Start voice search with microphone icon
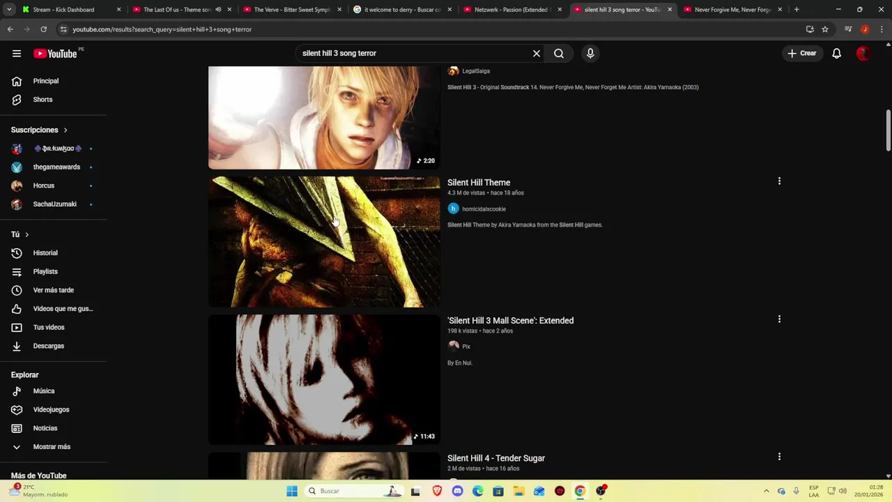The width and height of the screenshot is (892, 502). (590, 53)
